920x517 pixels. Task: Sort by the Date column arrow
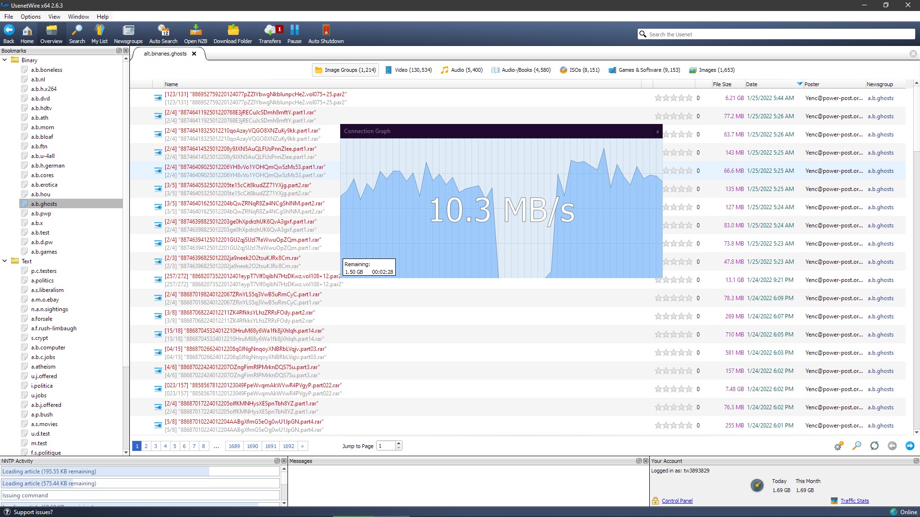click(x=799, y=84)
